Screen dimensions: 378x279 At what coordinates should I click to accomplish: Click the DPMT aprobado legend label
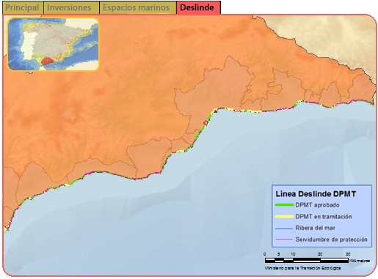pos(317,205)
